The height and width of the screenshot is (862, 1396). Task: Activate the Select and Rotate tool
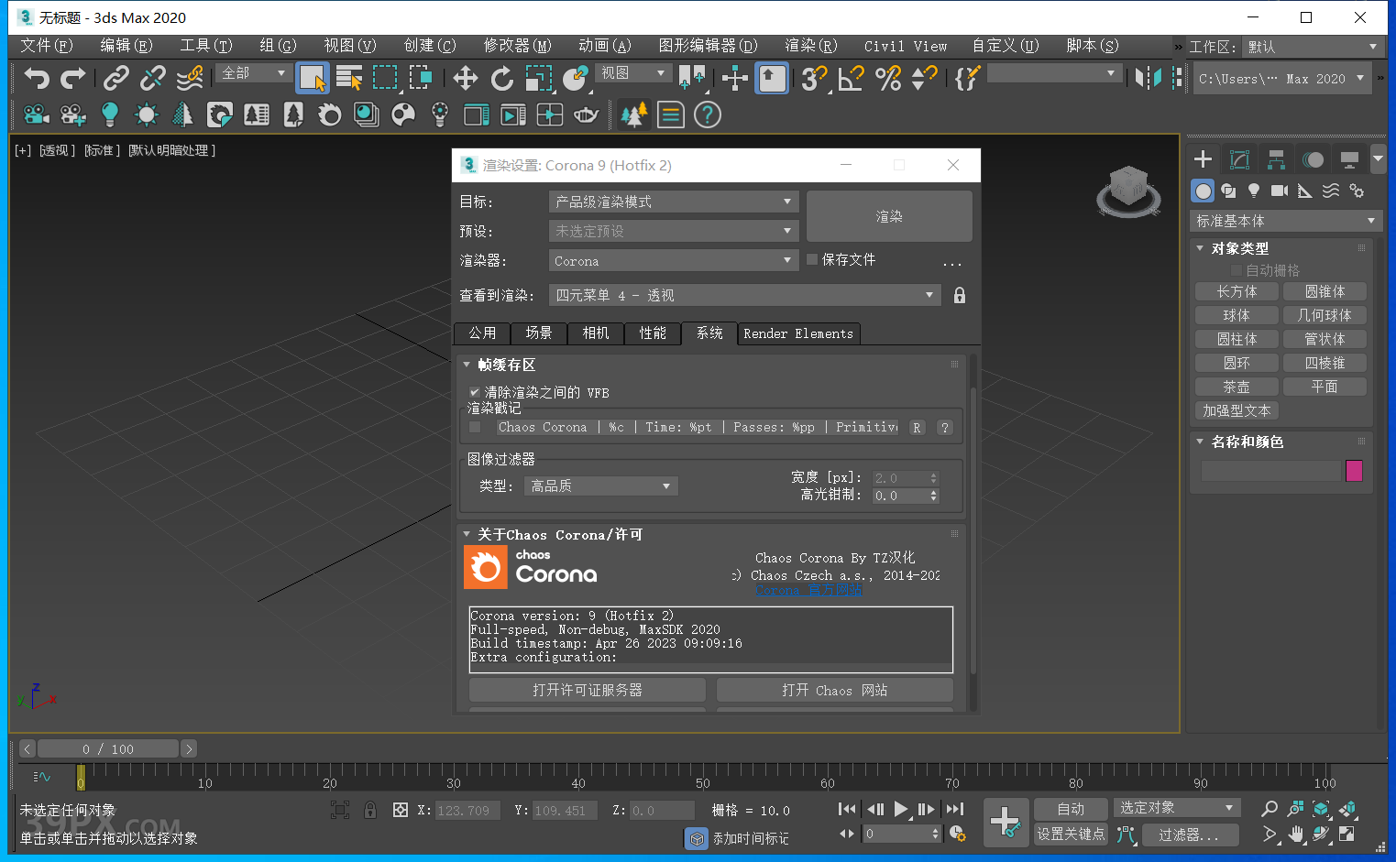coord(502,79)
